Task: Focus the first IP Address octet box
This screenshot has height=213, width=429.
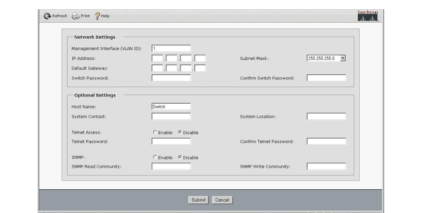Action: point(157,58)
